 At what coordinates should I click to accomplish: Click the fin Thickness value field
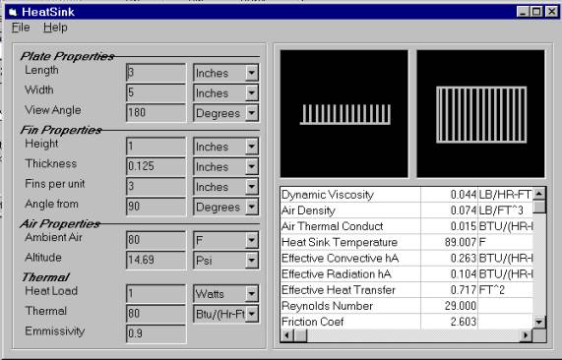156,166
